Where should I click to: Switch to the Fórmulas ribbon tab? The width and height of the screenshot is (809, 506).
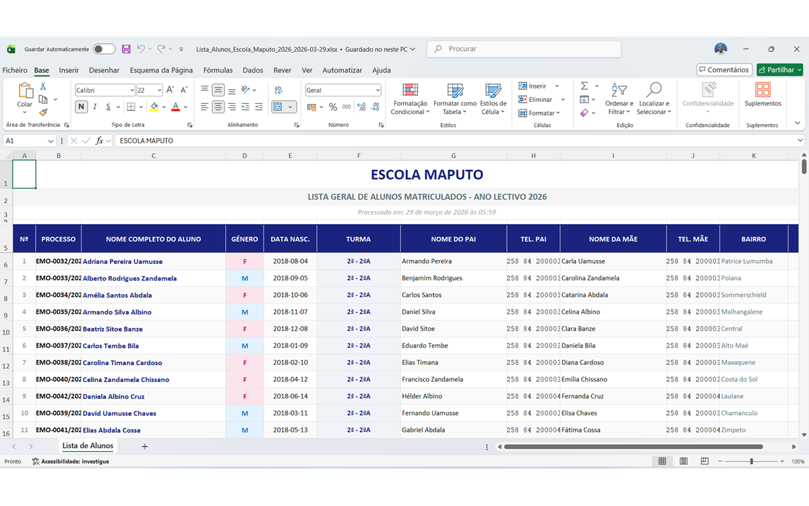point(218,69)
